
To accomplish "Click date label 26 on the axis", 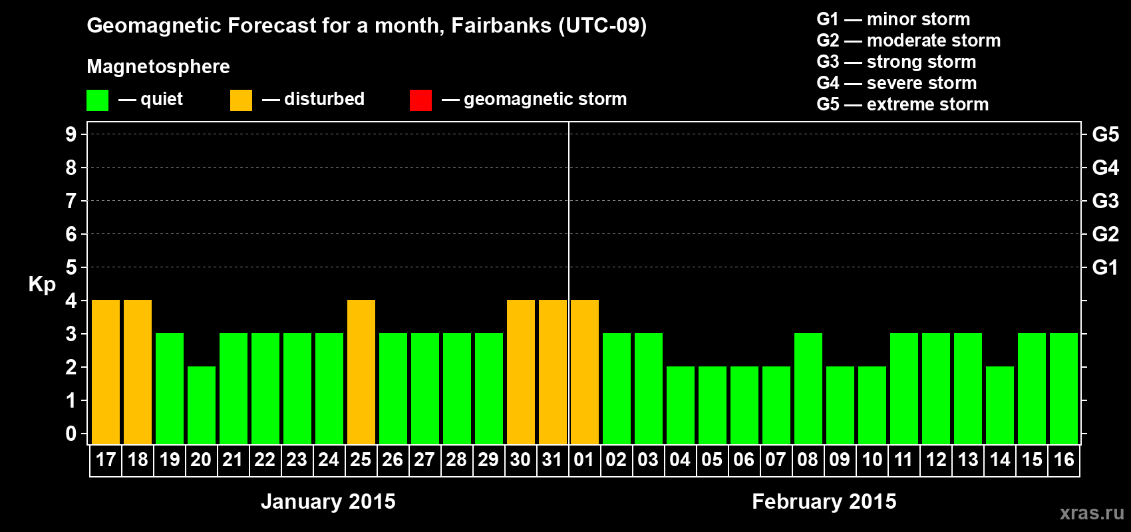I will coord(393,460).
